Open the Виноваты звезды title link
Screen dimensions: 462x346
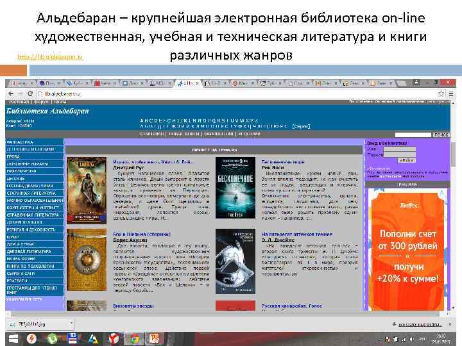[x=133, y=306]
